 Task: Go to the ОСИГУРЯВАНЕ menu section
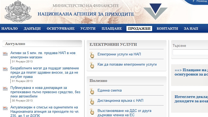click(x=61, y=28)
